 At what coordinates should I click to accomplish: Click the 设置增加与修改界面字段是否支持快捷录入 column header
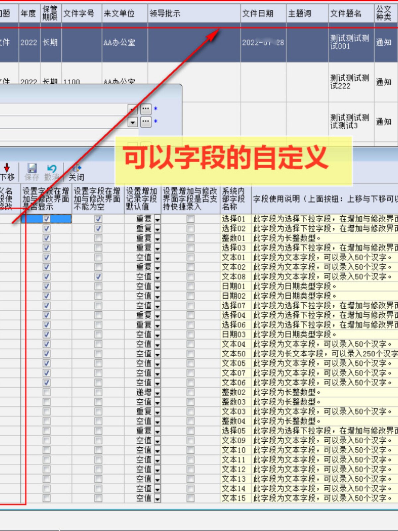coord(190,199)
